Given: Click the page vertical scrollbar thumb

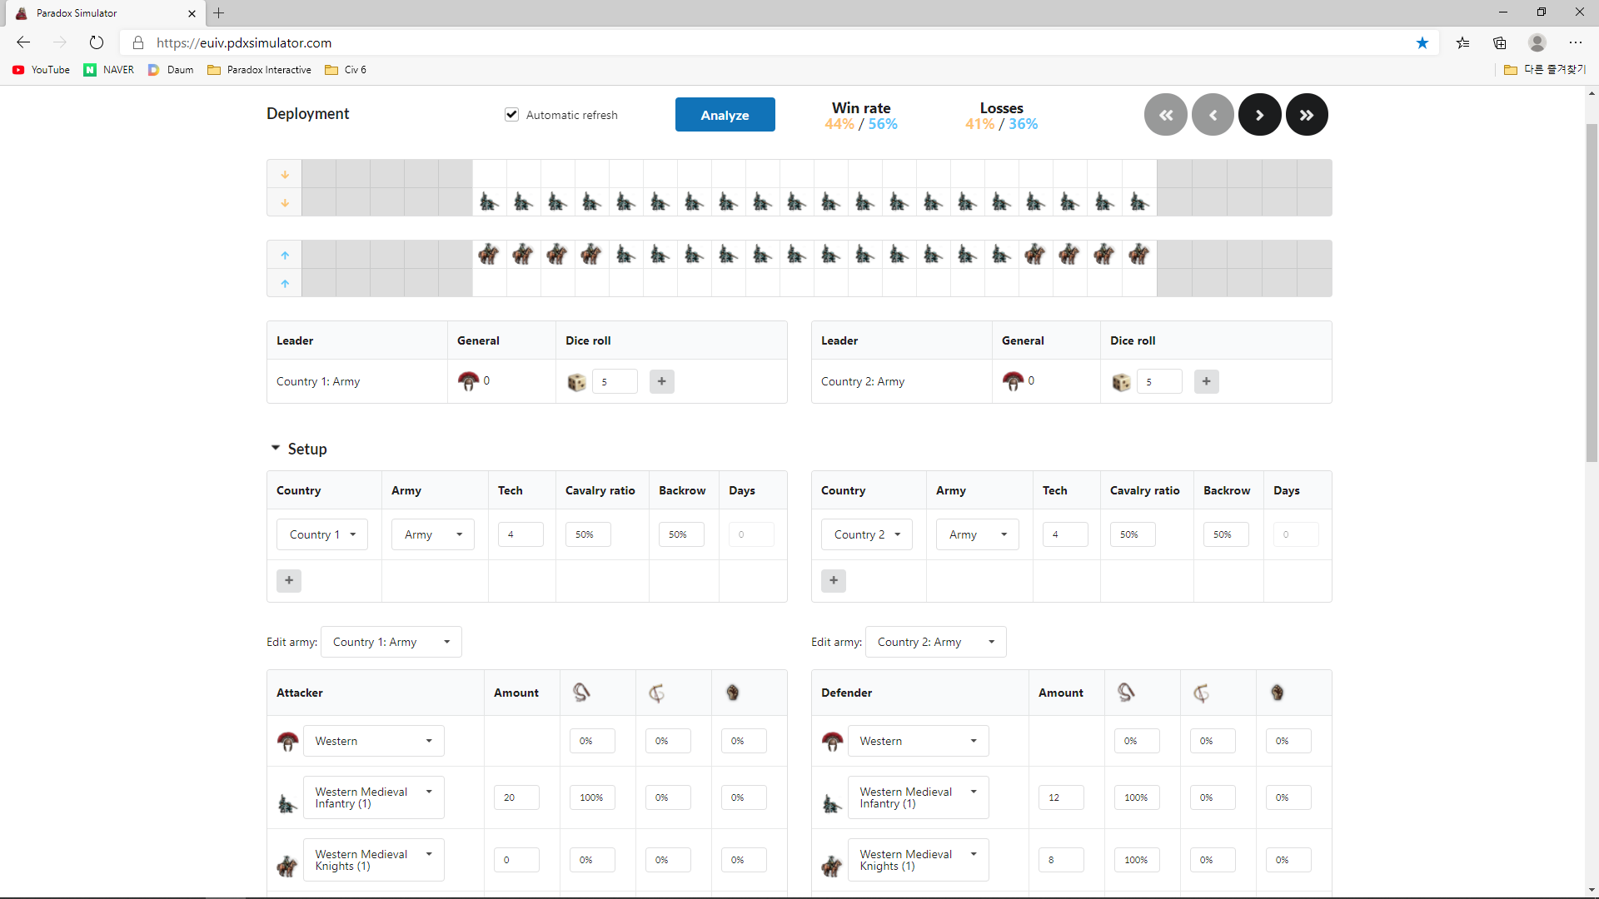Looking at the screenshot, I should click(1592, 291).
